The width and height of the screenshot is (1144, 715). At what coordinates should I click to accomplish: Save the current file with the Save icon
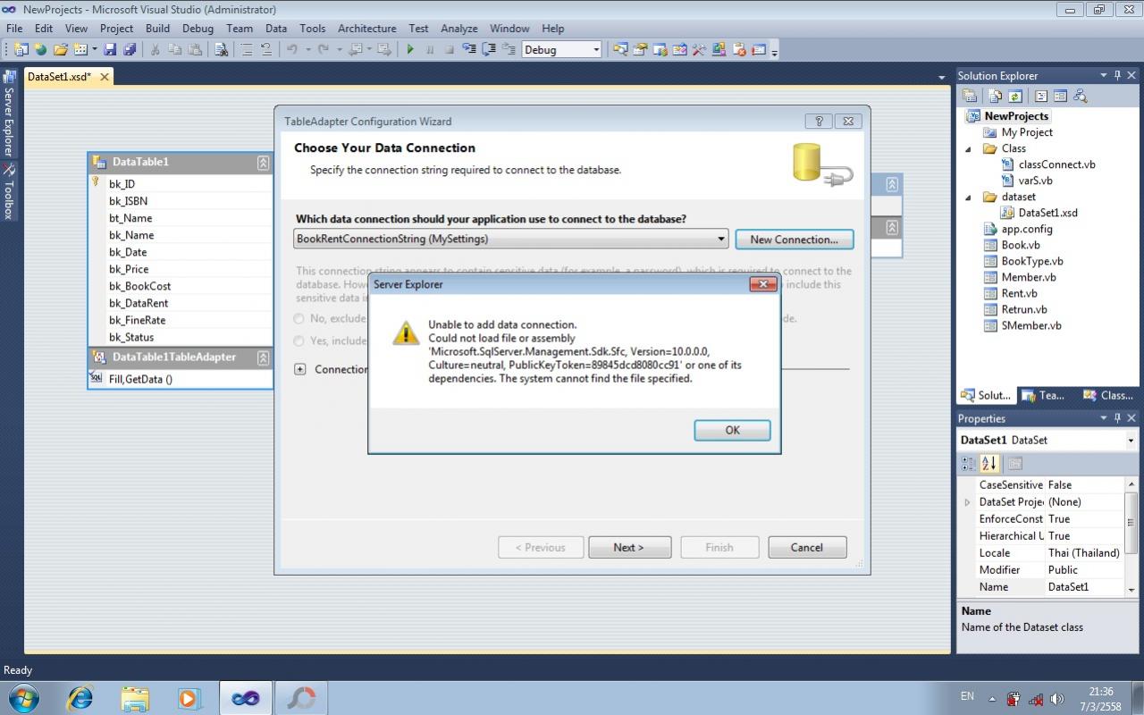pos(111,50)
